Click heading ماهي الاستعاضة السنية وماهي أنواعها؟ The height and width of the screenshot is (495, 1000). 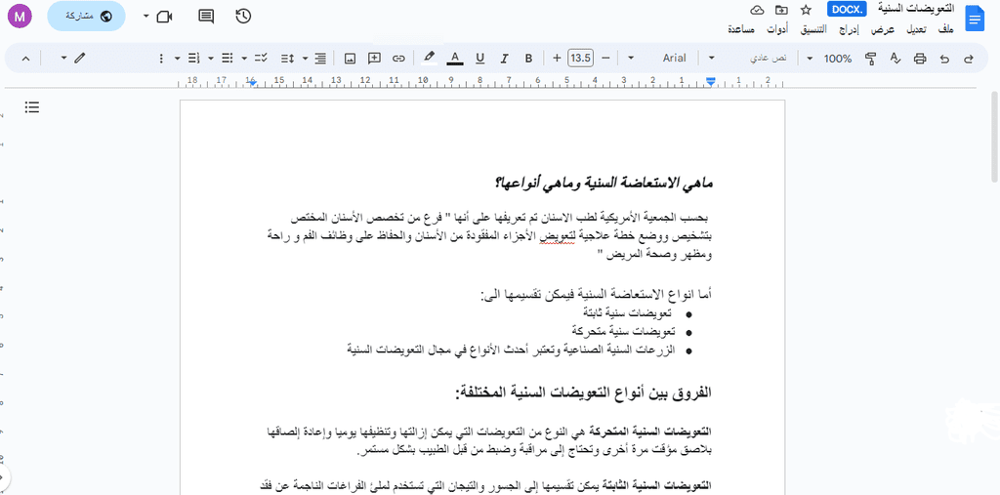(603, 184)
